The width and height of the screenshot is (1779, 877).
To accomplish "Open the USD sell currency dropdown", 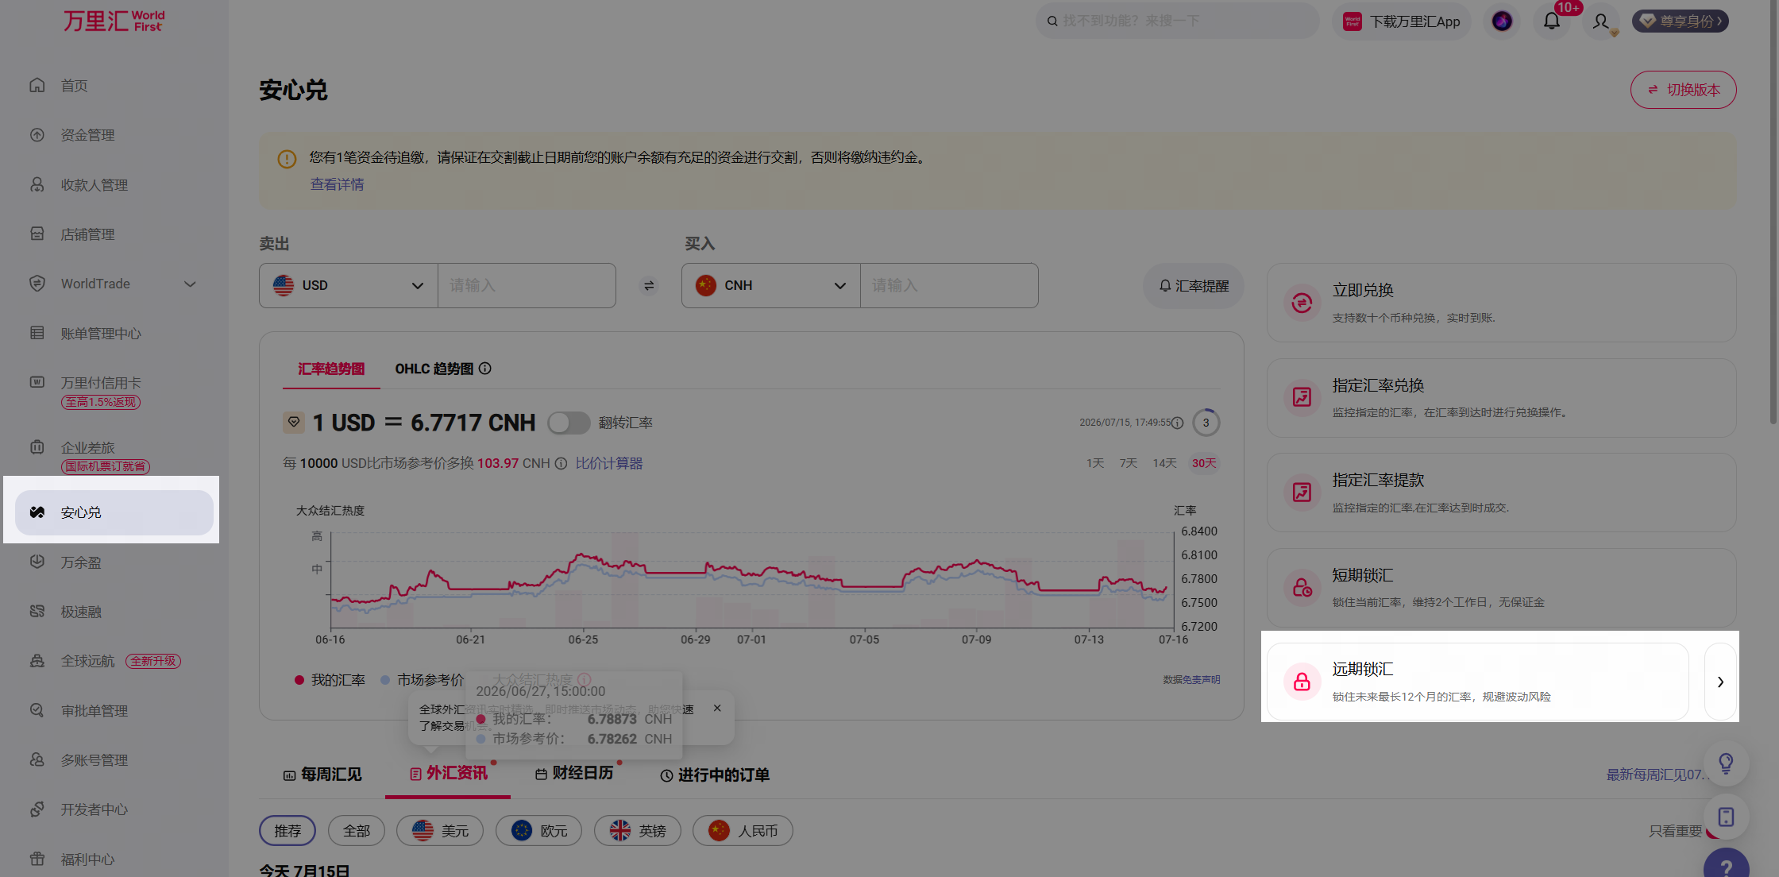I will [x=349, y=286].
